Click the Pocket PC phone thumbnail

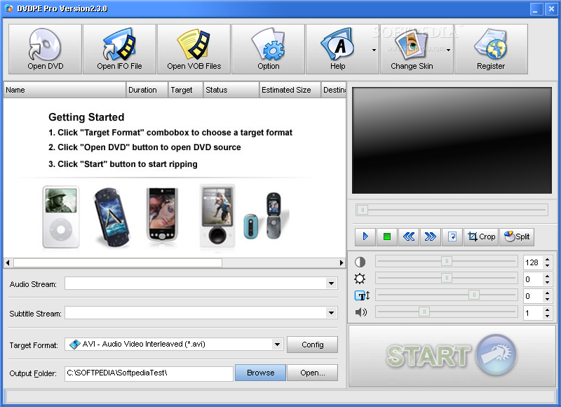[163, 215]
